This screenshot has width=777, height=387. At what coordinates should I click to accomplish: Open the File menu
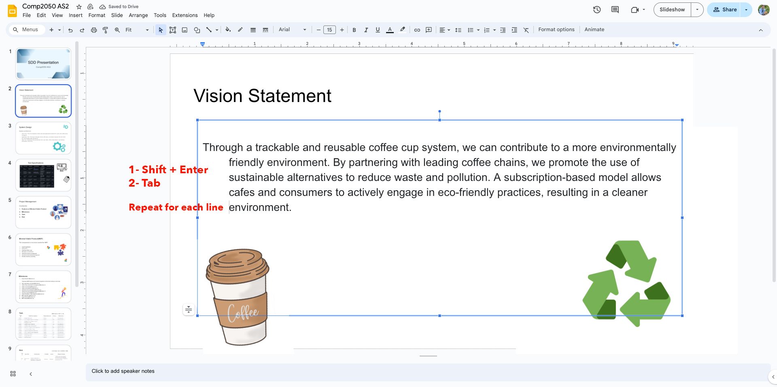tap(27, 15)
